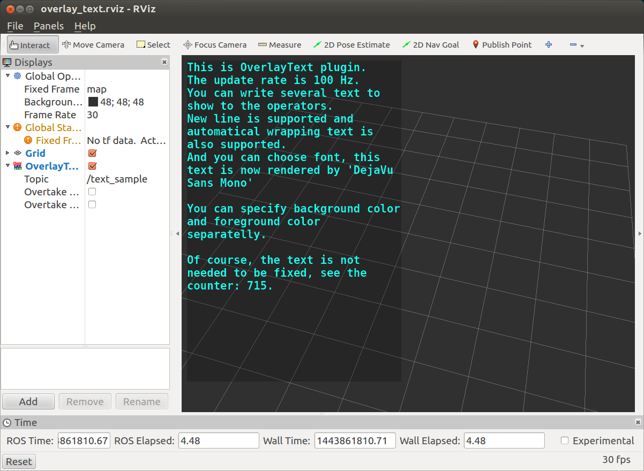Activate the Move Camera tool

93,45
